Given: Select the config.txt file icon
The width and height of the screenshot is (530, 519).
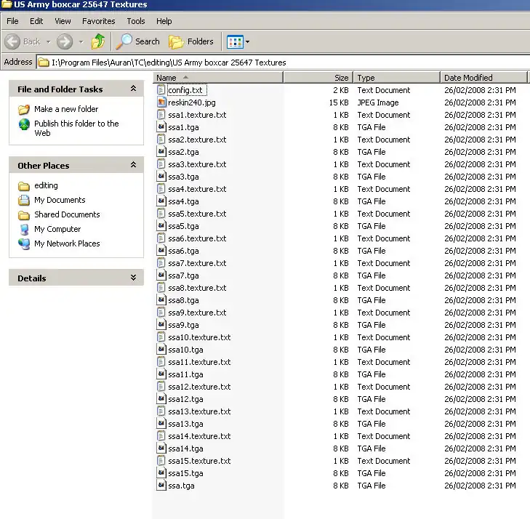Looking at the screenshot, I should [x=161, y=90].
